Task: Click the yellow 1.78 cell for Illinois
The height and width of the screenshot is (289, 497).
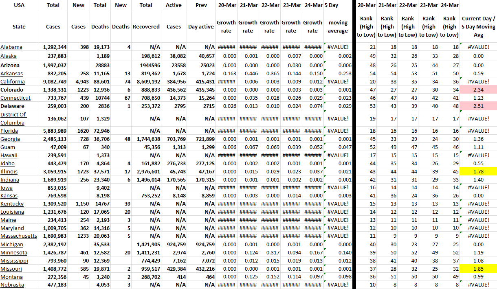Action: pos(478,171)
